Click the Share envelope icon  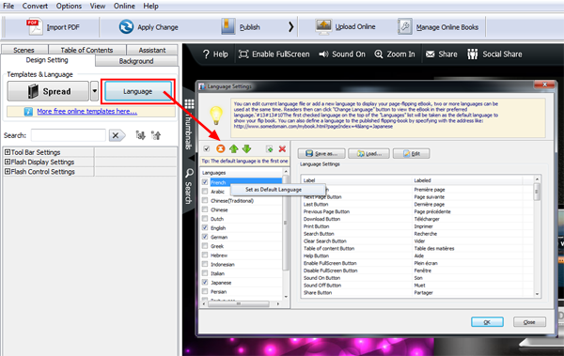tap(430, 54)
